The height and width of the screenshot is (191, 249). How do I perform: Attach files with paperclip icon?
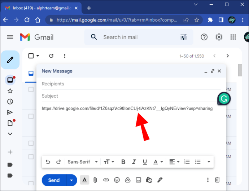click(x=95, y=180)
